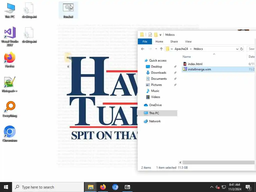This screenshot has height=192, width=256.
Task: Launch Visual Studio 2017 shortcut
Action: coord(10,36)
